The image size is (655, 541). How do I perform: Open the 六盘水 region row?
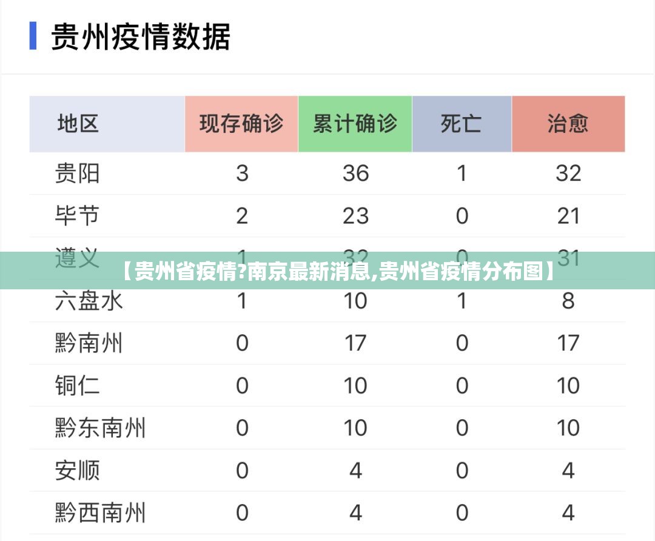(x=89, y=301)
